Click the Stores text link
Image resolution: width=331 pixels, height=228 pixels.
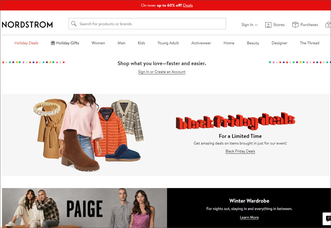click(279, 25)
